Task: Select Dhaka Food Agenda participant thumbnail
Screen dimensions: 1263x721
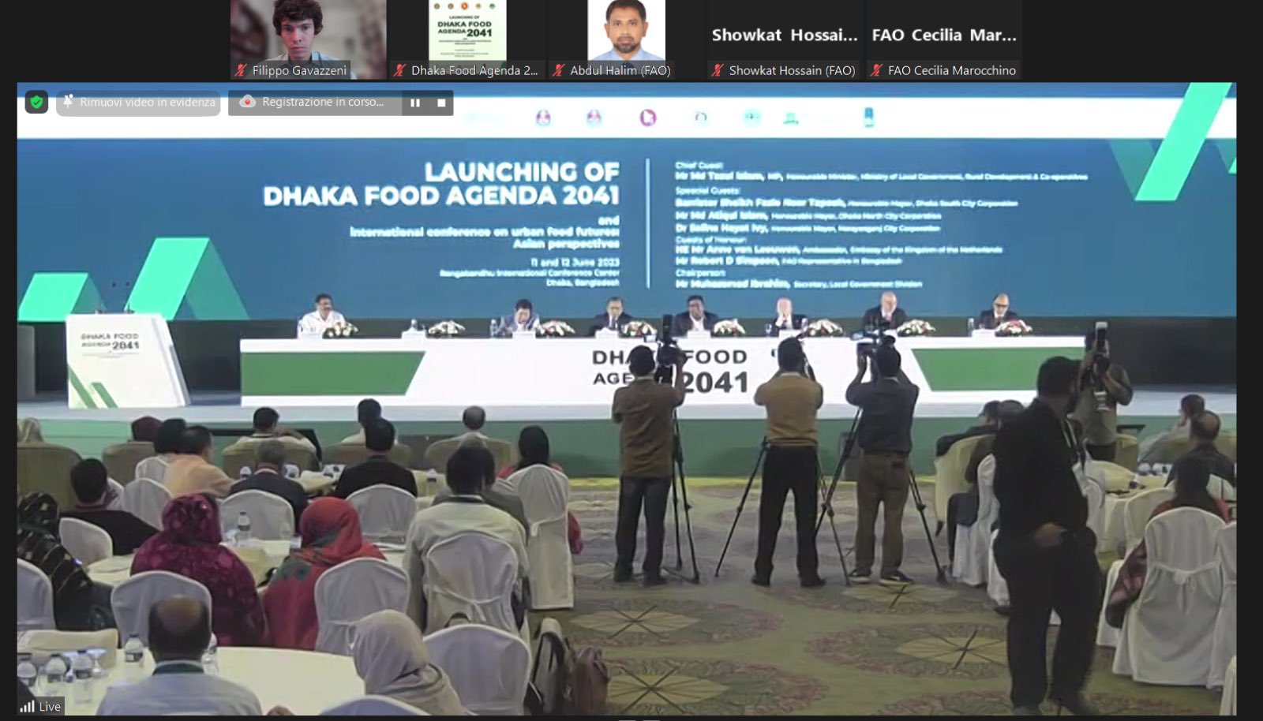Action: coord(467,39)
